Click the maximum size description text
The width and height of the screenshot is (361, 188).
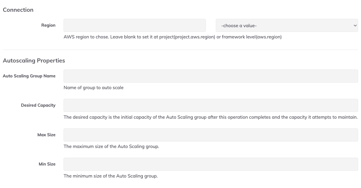coord(111,146)
